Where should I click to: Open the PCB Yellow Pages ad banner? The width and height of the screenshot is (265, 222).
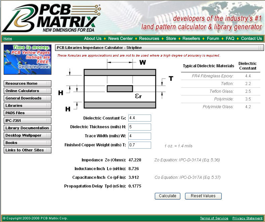[28, 60]
